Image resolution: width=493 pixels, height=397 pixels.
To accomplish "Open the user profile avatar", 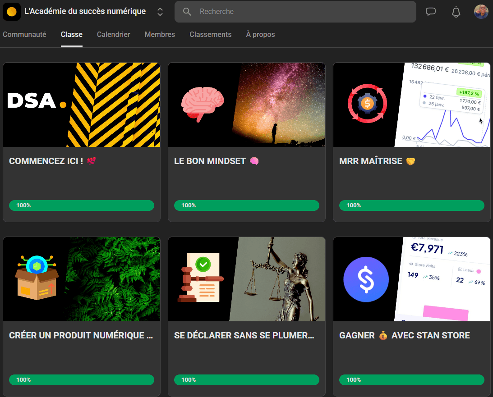I will (x=481, y=12).
